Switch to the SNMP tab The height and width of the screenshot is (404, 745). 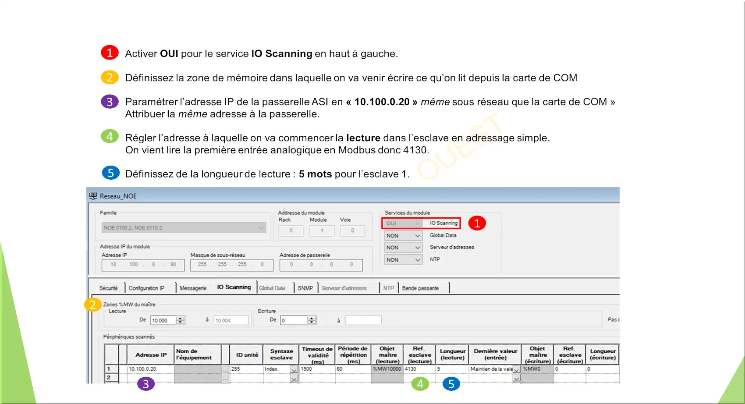coord(305,288)
